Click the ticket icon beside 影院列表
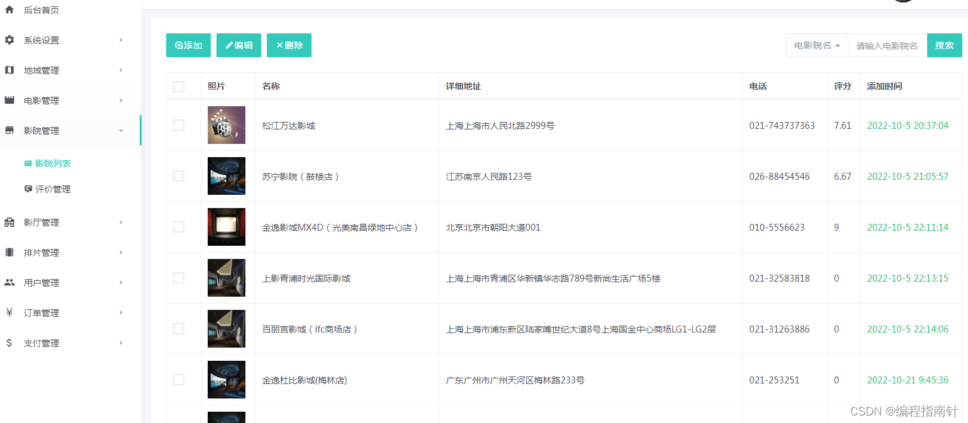968x423 pixels. [x=28, y=163]
